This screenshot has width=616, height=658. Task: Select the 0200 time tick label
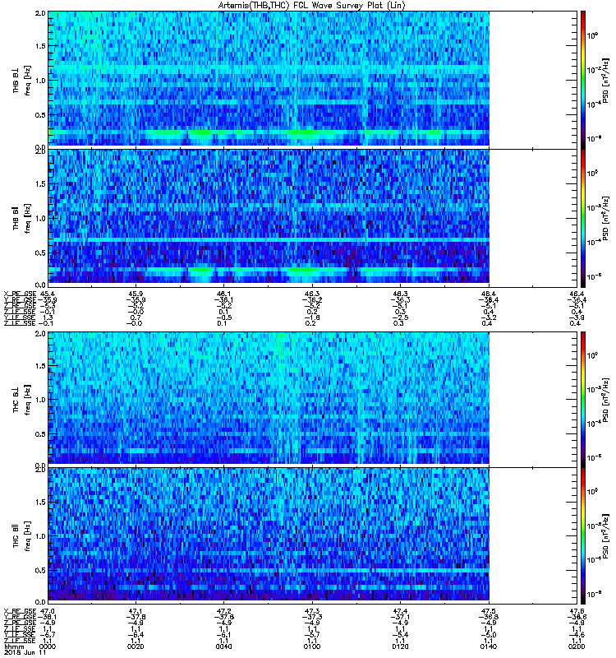pyautogui.click(x=577, y=646)
